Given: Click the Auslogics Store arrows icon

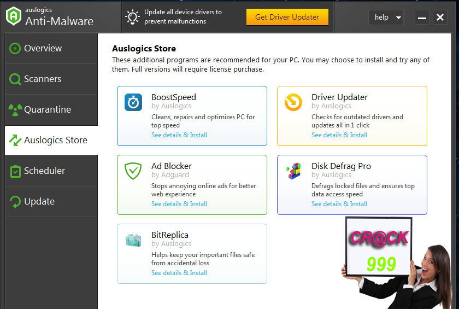Looking at the screenshot, I should (15, 140).
